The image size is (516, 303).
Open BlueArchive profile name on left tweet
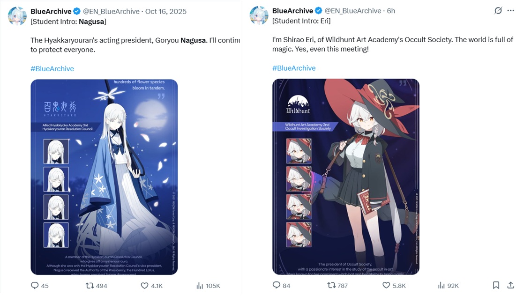(51, 11)
